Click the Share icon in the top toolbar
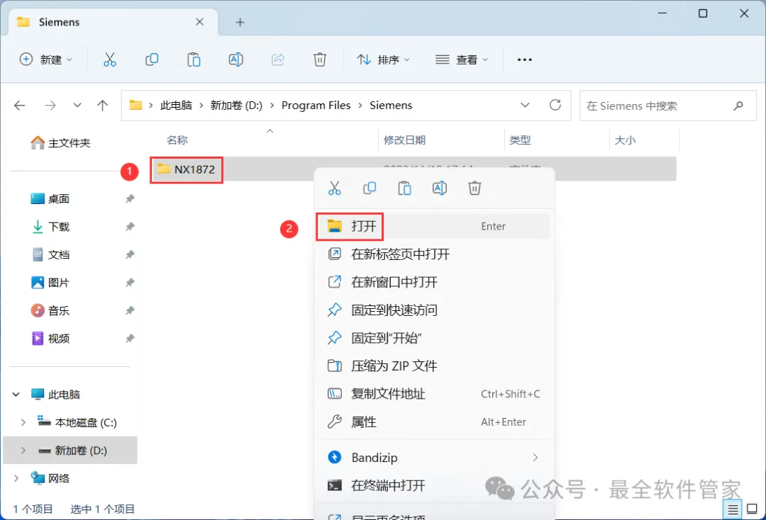766x520 pixels. (x=278, y=60)
